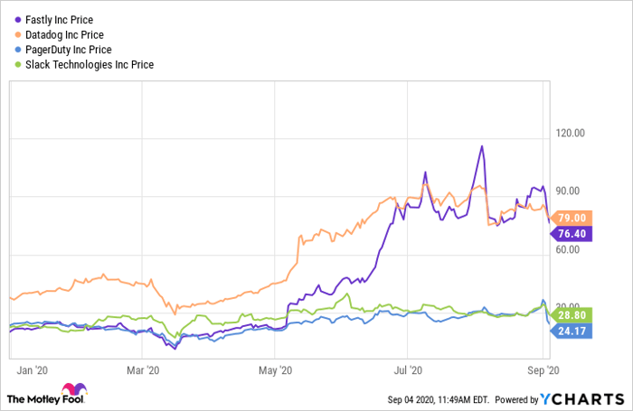Click the Mar '20 axis label
The height and width of the screenshot is (411, 633).
[x=143, y=370]
